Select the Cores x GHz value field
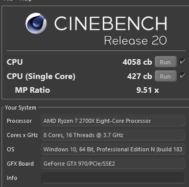This screenshot has width=189, height=187. click(x=113, y=135)
